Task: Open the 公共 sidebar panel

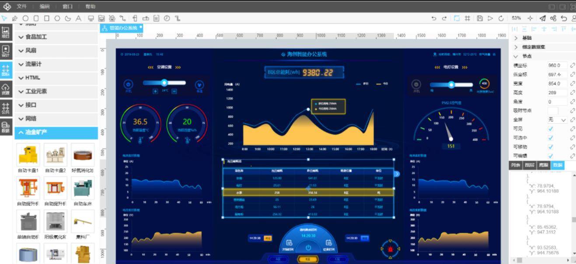Action: tap(6, 108)
